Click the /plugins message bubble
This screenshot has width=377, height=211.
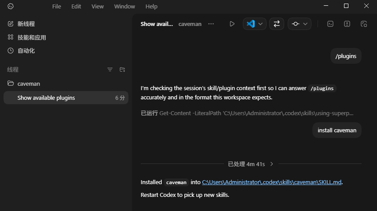click(x=346, y=56)
